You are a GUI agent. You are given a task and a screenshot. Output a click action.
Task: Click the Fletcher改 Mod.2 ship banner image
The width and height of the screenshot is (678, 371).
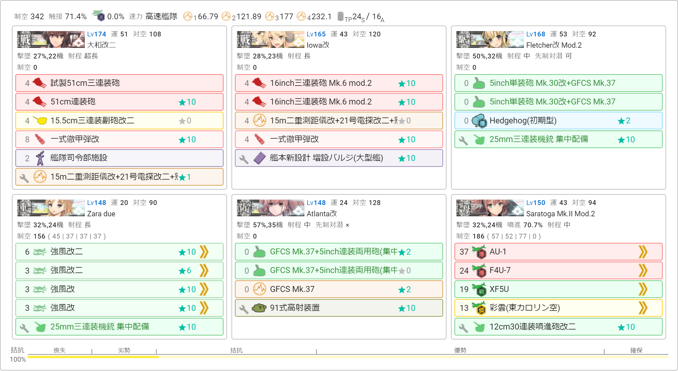490,39
